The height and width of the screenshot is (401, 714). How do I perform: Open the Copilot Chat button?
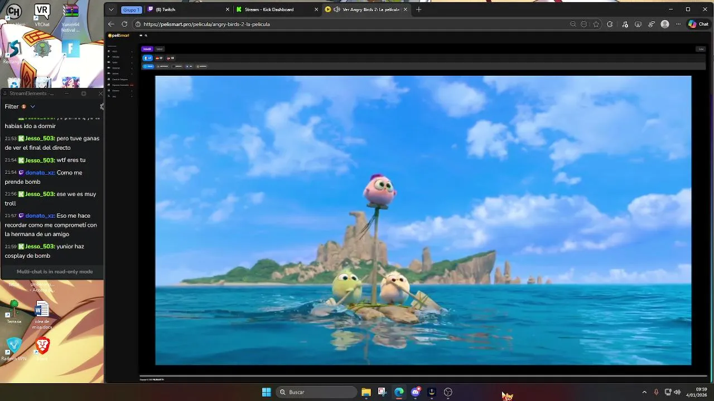click(698, 24)
